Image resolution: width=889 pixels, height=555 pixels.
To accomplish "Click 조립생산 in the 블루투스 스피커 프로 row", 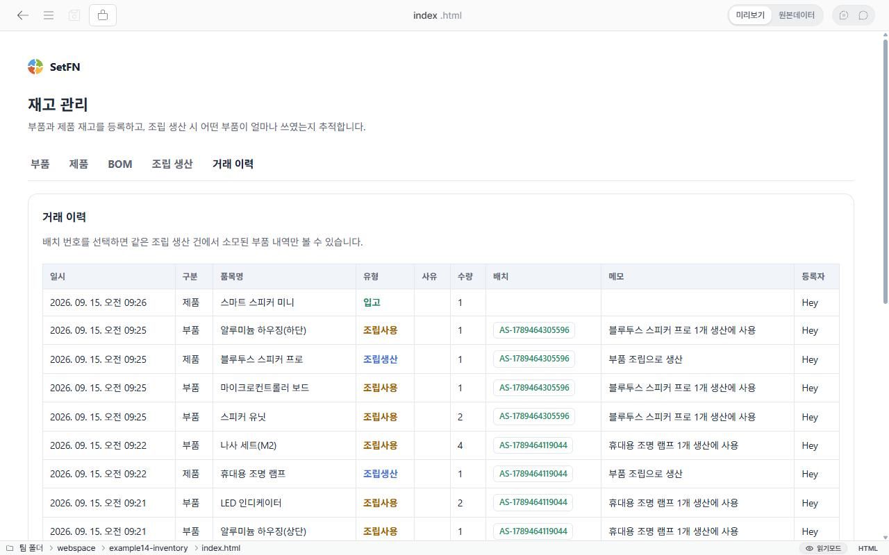I will (381, 359).
